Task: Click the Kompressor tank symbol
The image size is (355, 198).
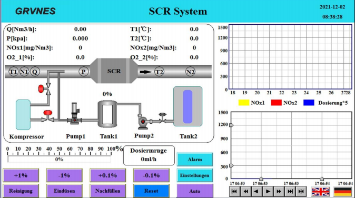Action: 23,115
